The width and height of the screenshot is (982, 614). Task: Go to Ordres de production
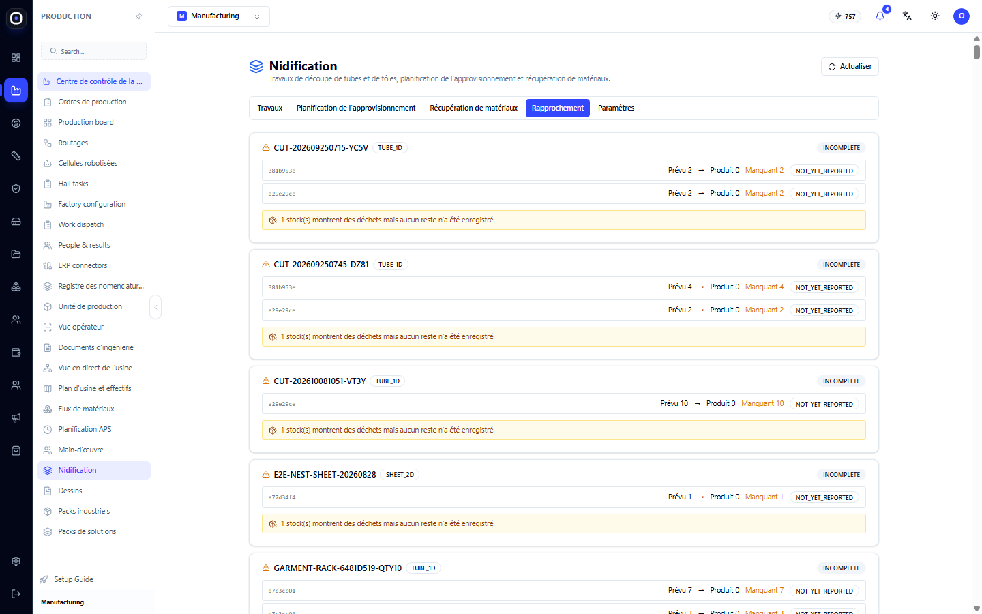pos(93,102)
